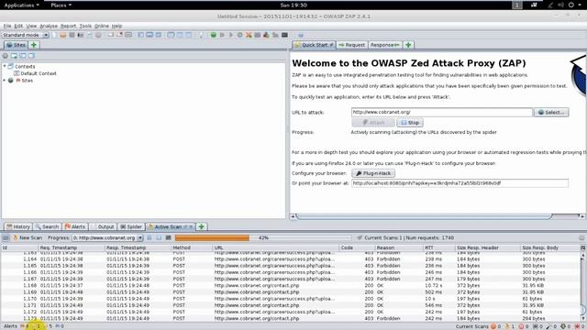
Task: Open the Applications menu in top bar
Action: tap(21, 5)
